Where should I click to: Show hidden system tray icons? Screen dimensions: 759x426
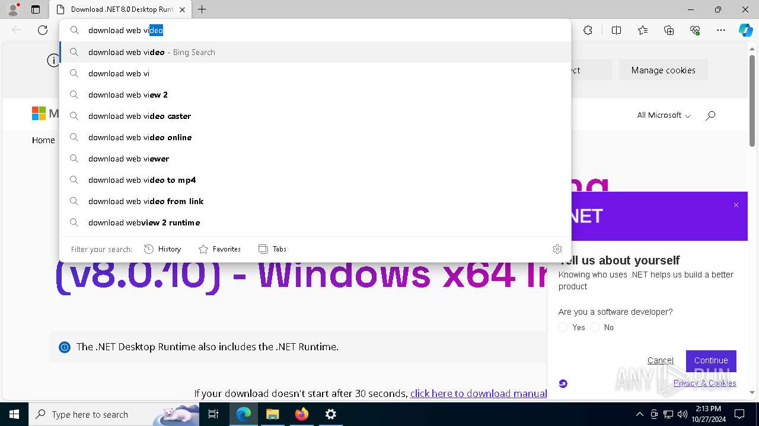coord(639,414)
